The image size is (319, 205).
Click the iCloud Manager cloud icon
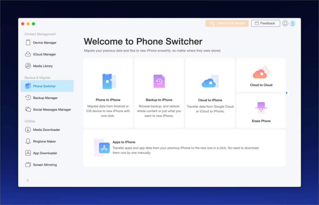(28, 54)
